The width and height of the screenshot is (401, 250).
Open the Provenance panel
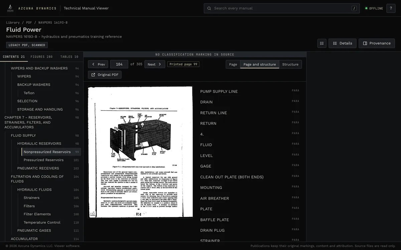[377, 43]
